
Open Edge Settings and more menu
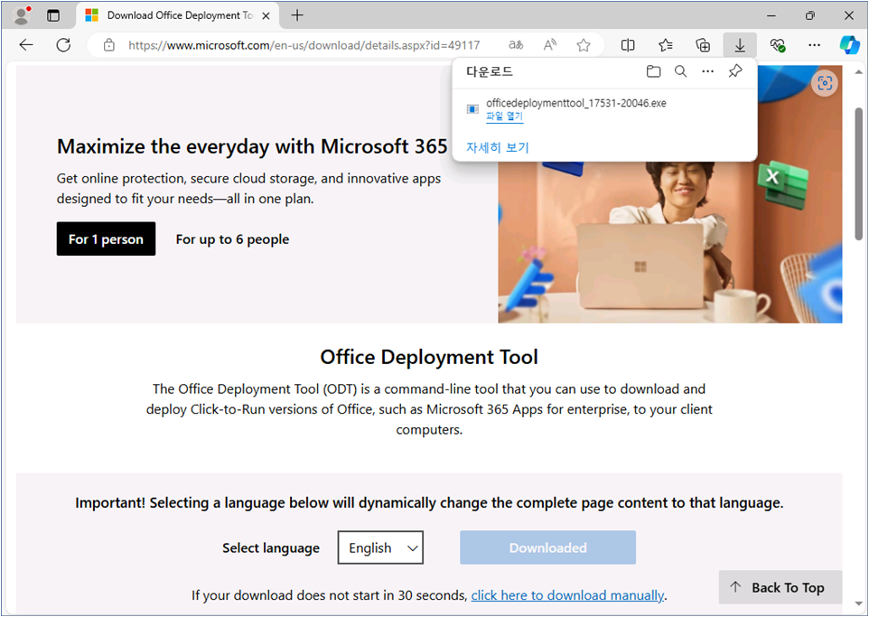[814, 45]
